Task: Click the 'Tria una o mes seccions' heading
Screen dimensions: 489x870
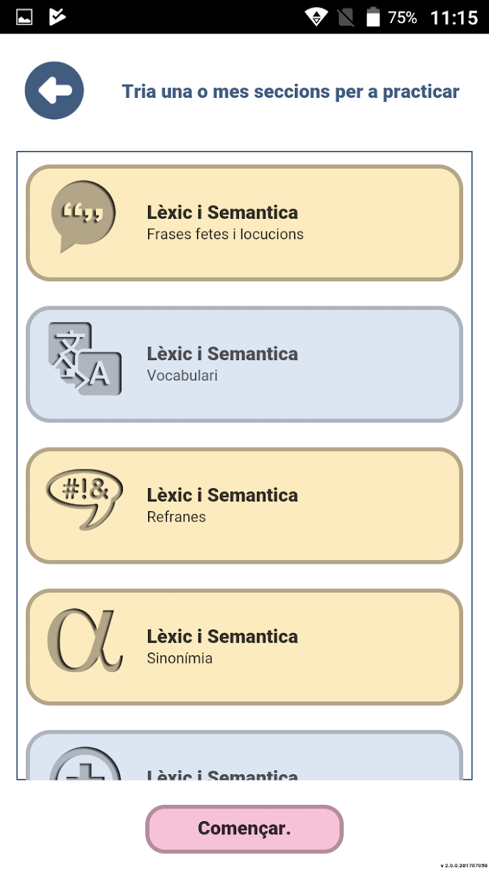Action: click(x=291, y=92)
